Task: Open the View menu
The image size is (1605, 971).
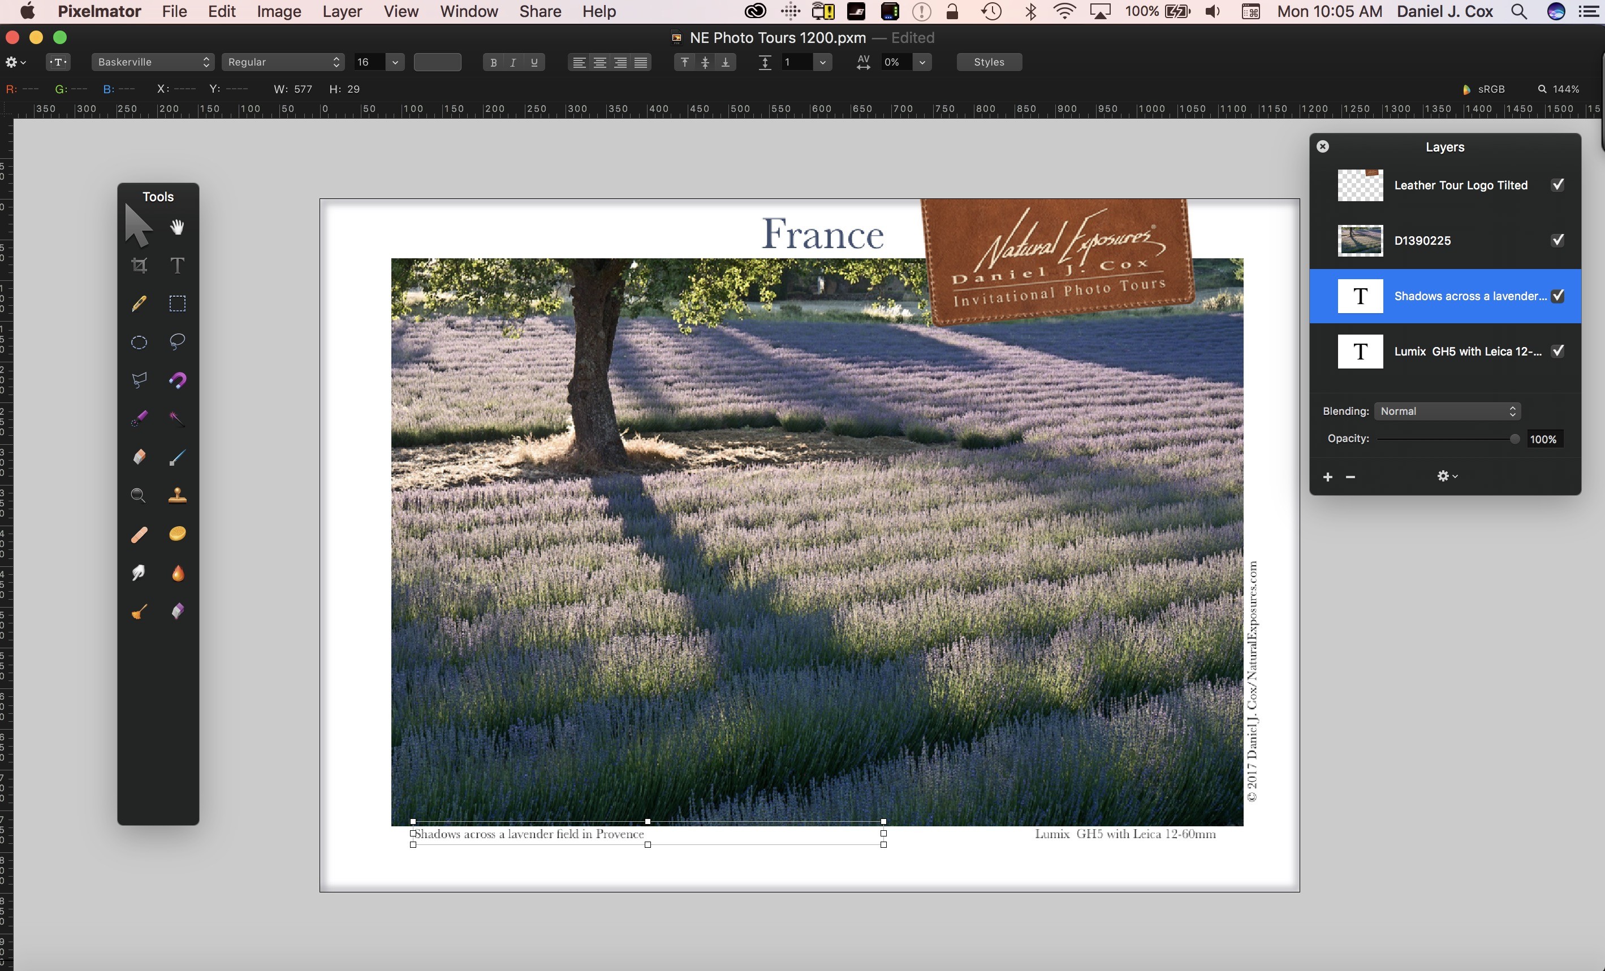Action: click(x=400, y=12)
